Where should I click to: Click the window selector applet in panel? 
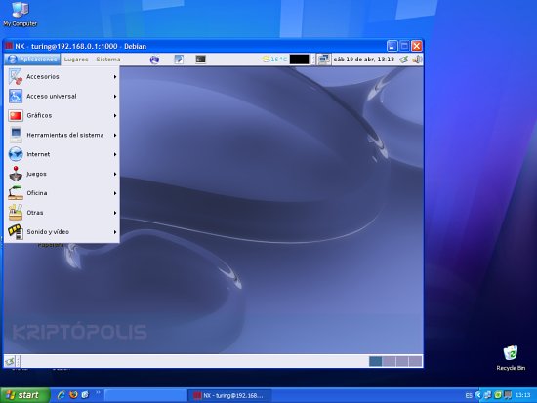point(323,60)
